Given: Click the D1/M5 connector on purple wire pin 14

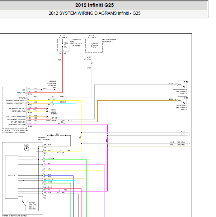Looking at the screenshot, I should [60, 191].
